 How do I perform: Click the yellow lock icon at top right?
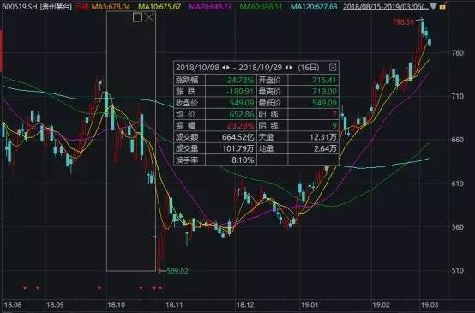tap(442, 6)
